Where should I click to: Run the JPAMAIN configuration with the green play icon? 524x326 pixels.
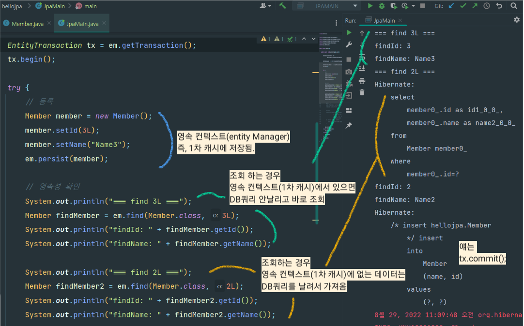(370, 6)
